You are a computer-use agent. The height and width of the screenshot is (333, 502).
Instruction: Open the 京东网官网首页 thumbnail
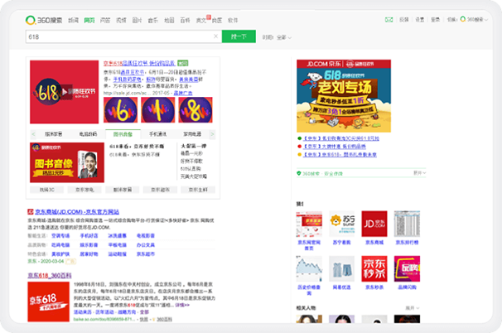point(309,224)
